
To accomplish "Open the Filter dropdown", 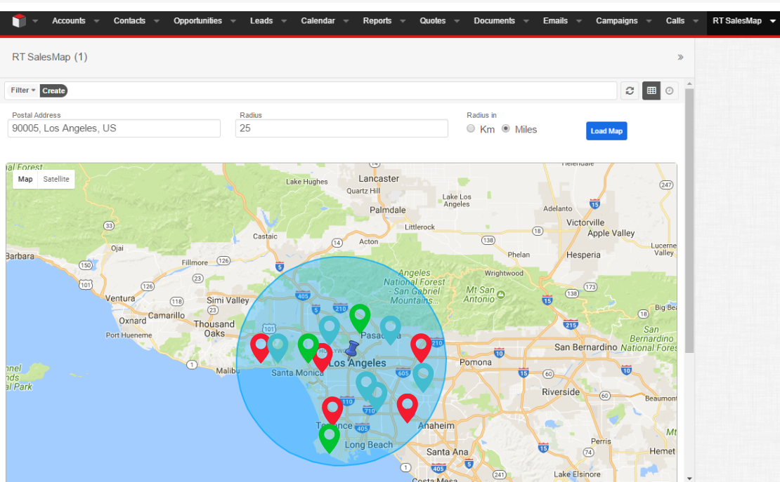I will (23, 91).
